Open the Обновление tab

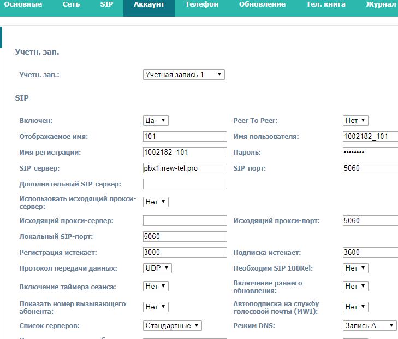[262, 4]
